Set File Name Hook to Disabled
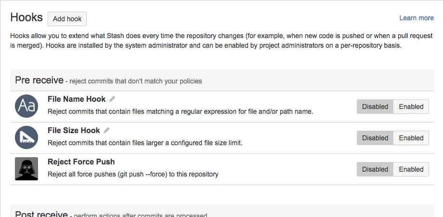The height and width of the screenshot is (217, 443). (375, 107)
